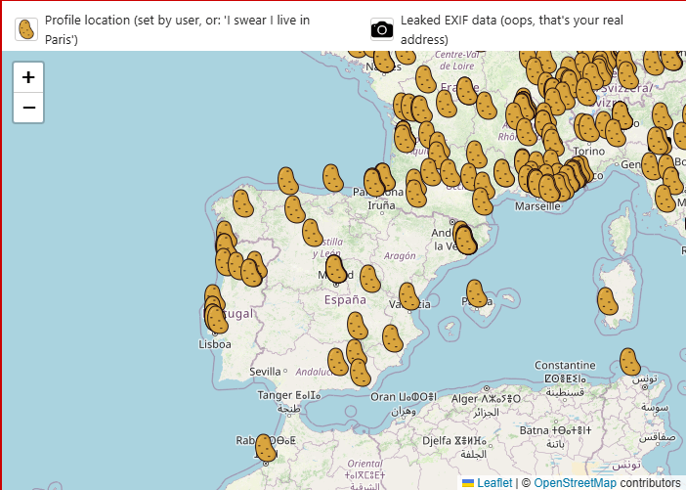
Task: Zoom out with the minus button
Action: tap(28, 108)
